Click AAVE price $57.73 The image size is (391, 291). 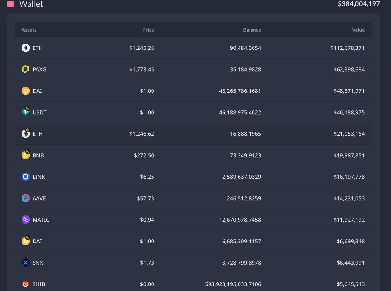coord(146,198)
